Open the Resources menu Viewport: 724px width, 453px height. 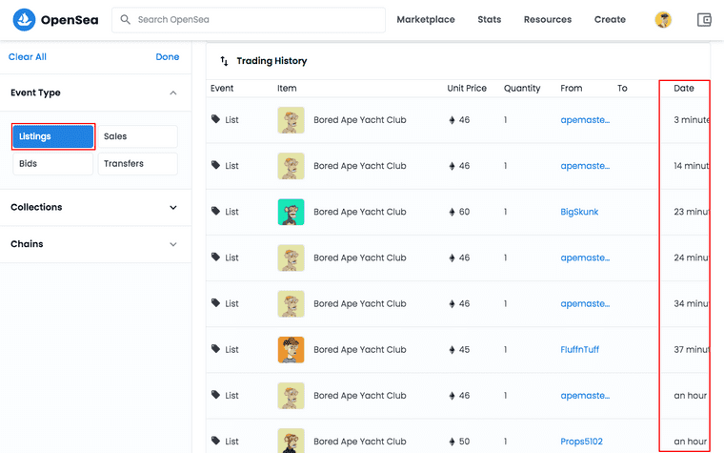point(548,19)
